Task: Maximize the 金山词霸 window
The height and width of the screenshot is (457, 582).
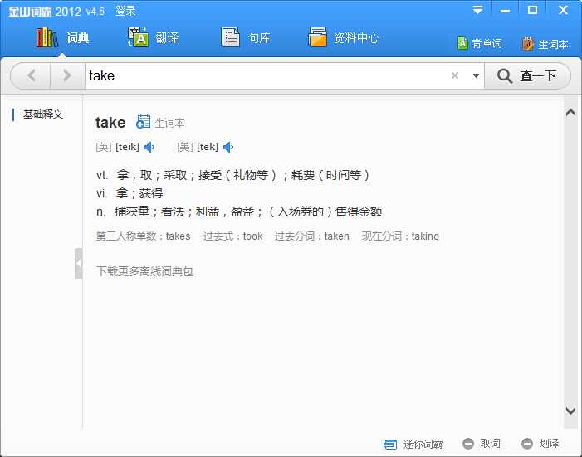Action: click(x=533, y=11)
